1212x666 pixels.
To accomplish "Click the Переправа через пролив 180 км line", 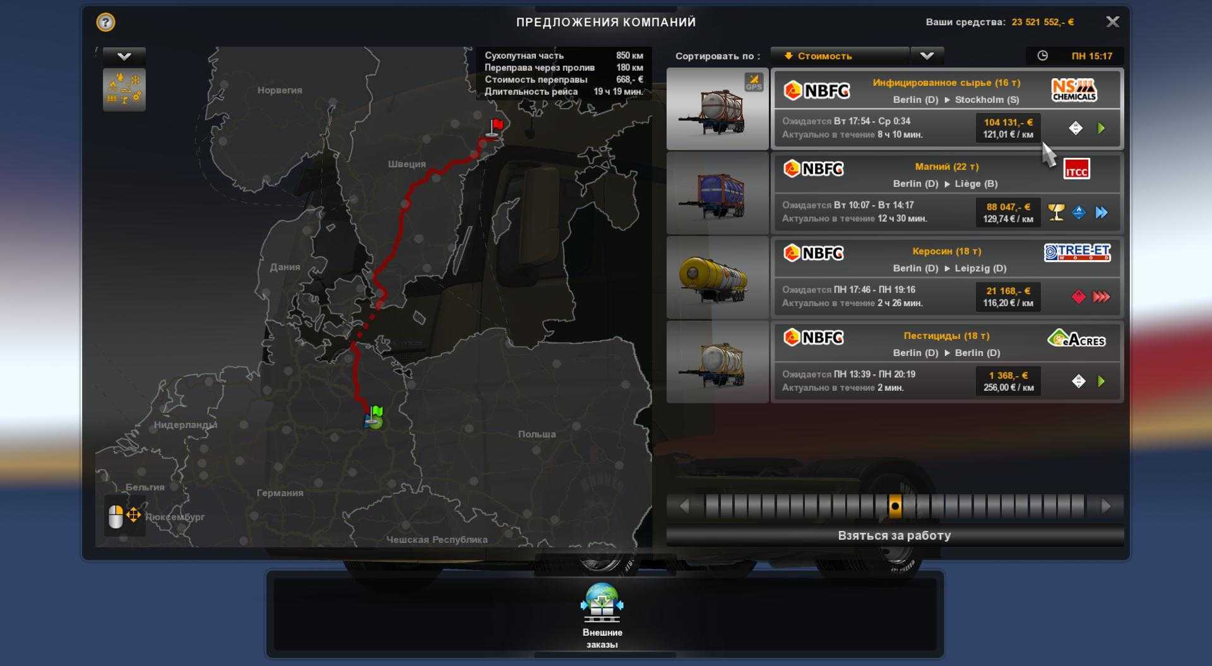I will tap(564, 68).
